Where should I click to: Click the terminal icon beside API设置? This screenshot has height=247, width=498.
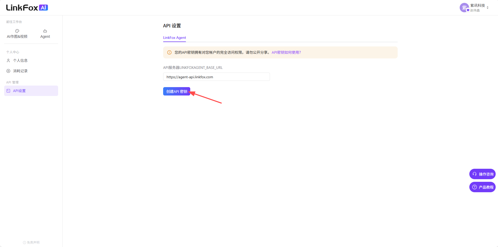8,91
